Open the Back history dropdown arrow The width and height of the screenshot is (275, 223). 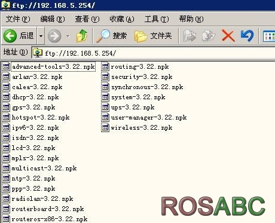[41, 36]
